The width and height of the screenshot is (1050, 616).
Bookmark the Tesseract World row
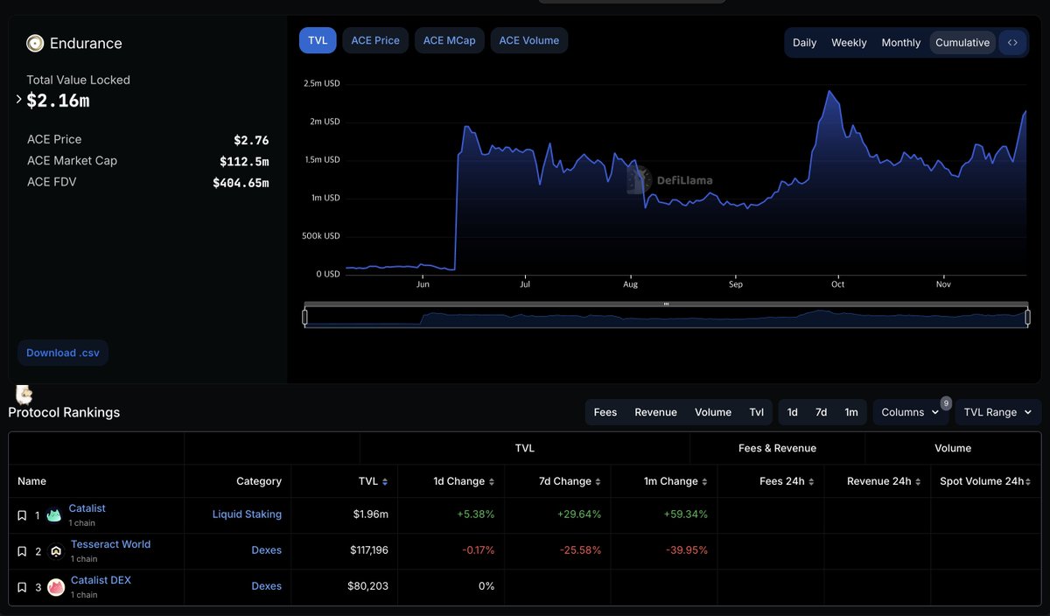click(x=22, y=551)
